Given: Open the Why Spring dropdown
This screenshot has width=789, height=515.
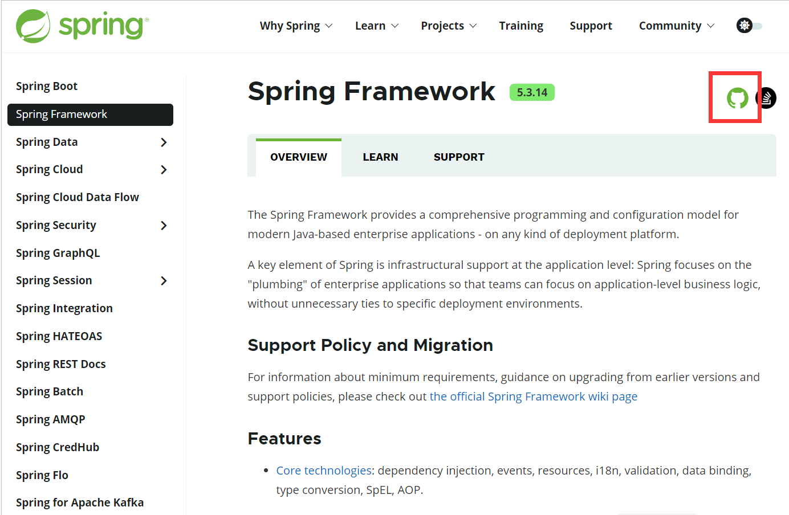Looking at the screenshot, I should (x=295, y=26).
